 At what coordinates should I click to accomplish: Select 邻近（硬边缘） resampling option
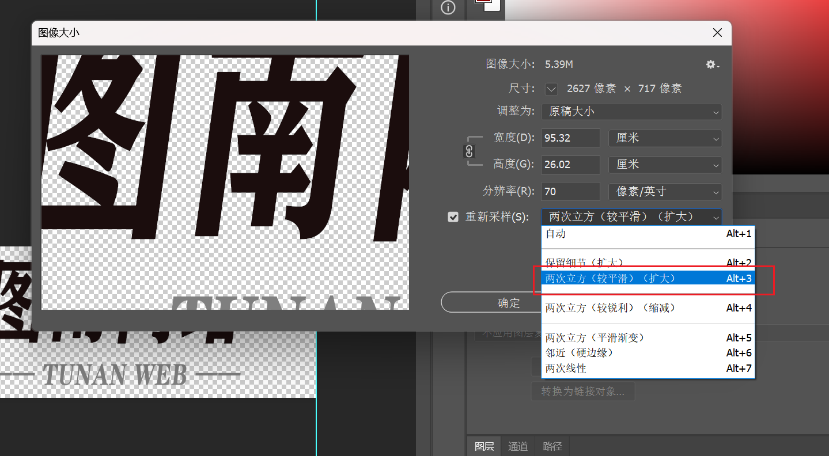click(648, 352)
